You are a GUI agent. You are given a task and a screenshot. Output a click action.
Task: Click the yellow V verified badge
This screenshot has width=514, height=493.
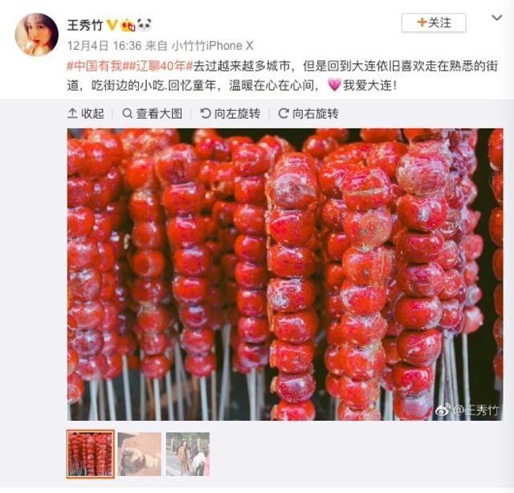click(x=112, y=25)
